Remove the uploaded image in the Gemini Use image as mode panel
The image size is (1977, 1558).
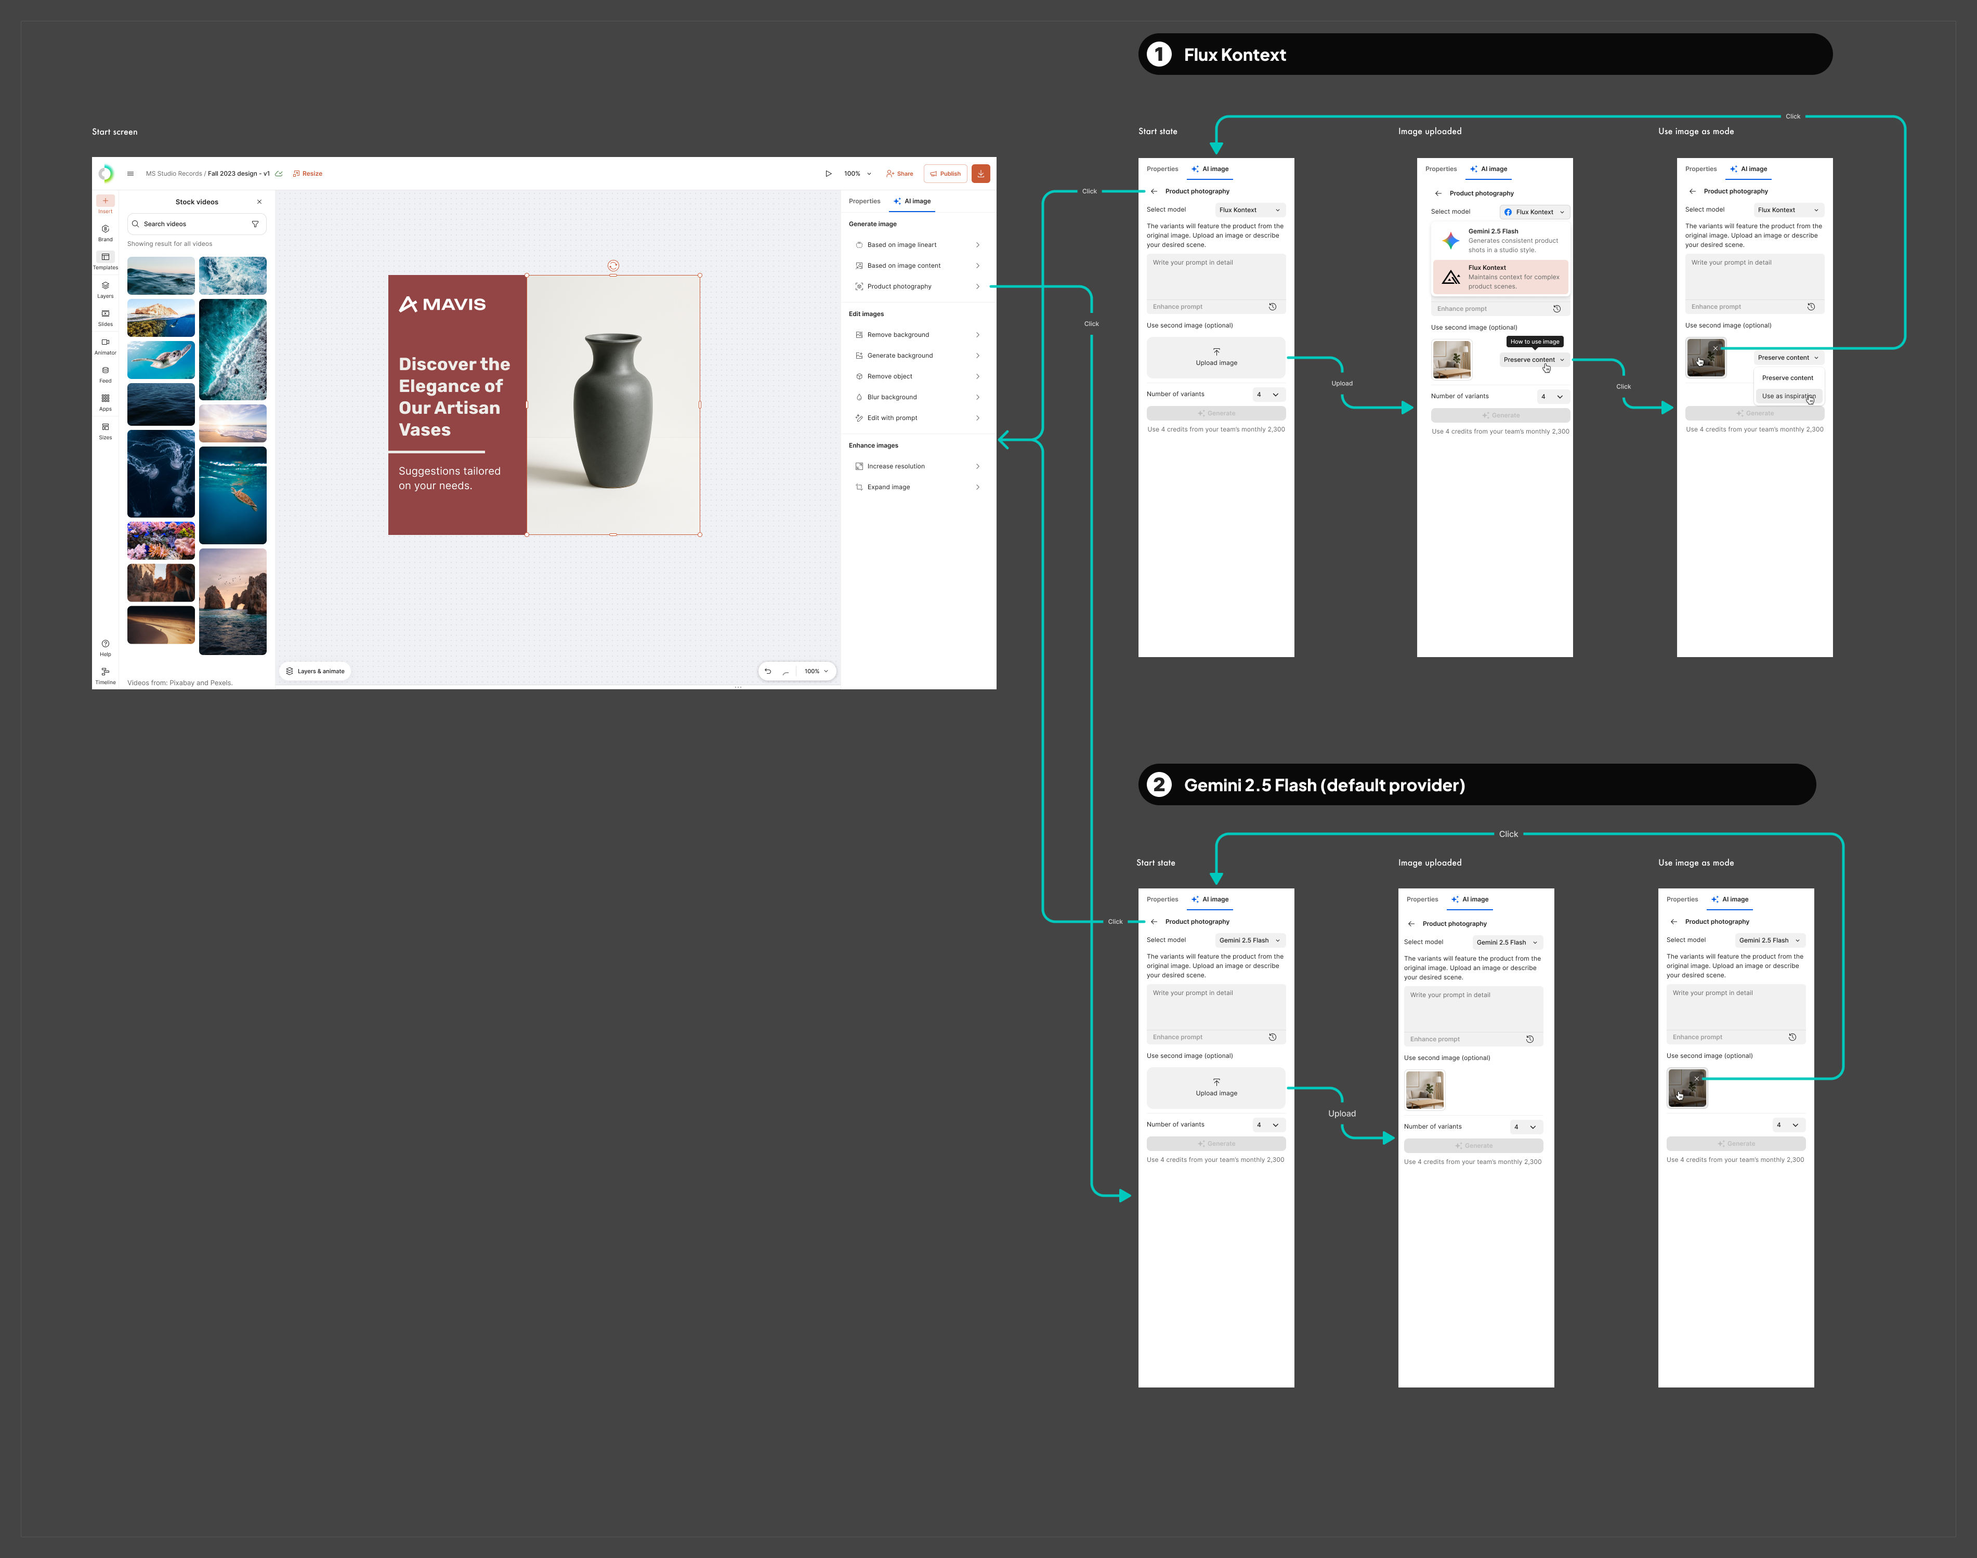tap(1697, 1078)
